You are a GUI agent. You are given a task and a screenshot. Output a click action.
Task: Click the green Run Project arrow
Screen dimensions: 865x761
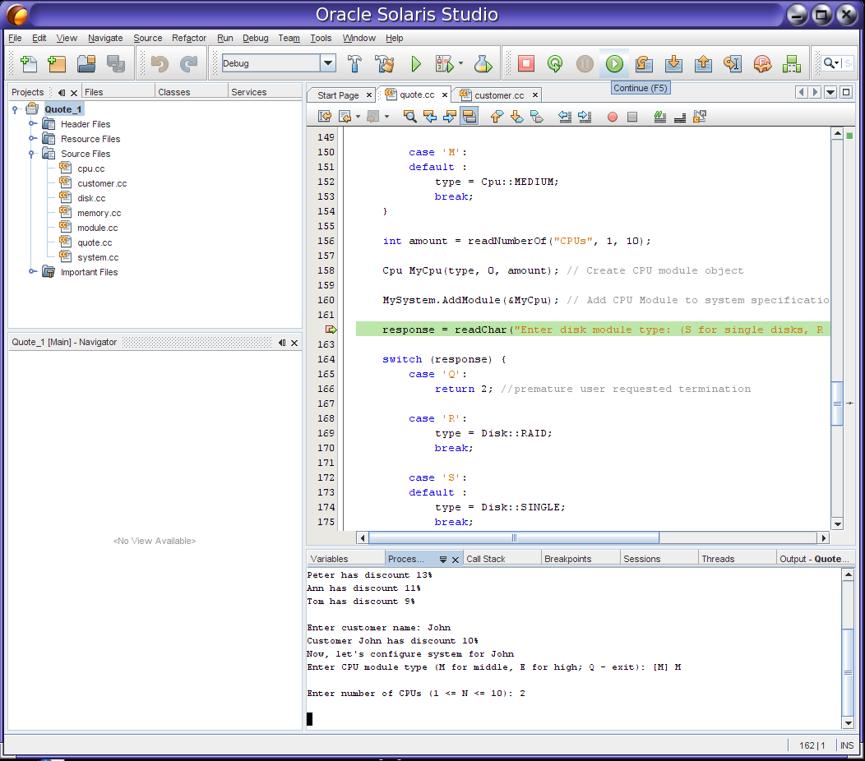(416, 63)
